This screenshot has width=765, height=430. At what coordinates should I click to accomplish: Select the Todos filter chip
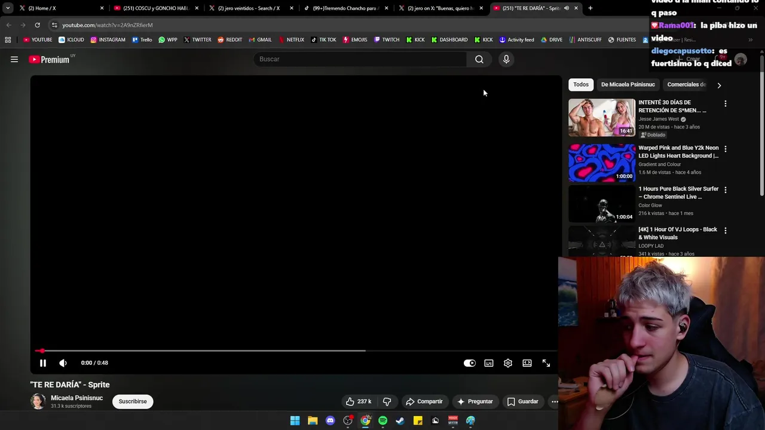click(x=581, y=84)
